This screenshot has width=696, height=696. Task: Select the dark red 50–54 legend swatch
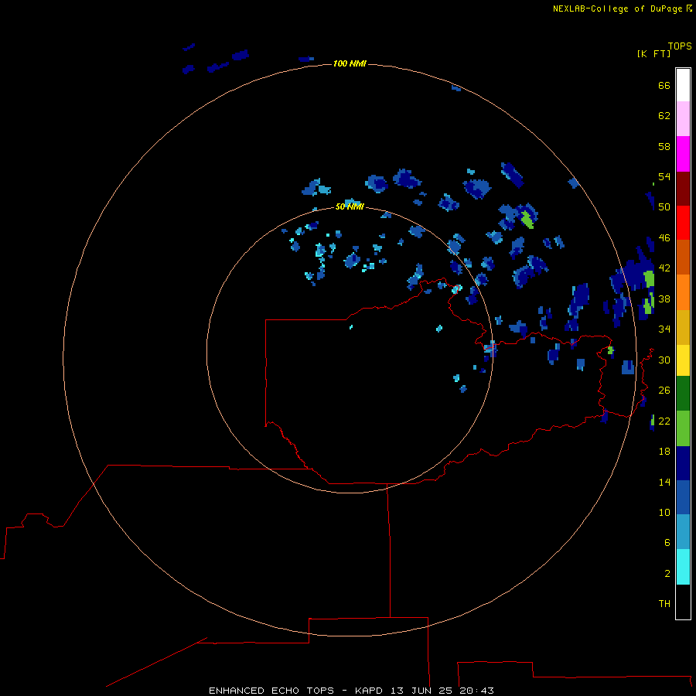pyautogui.click(x=683, y=188)
